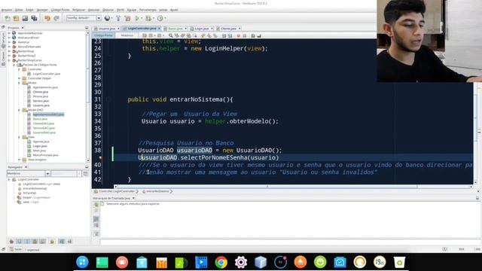Select Agendamento.java in Model package
The height and width of the screenshot is (271, 482).
[45, 87]
